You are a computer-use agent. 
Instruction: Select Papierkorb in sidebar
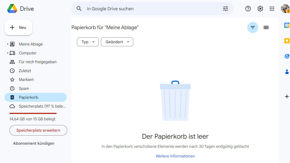coord(36,97)
